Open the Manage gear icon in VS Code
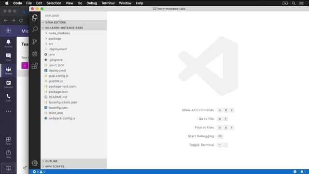 pyautogui.click(x=35, y=163)
